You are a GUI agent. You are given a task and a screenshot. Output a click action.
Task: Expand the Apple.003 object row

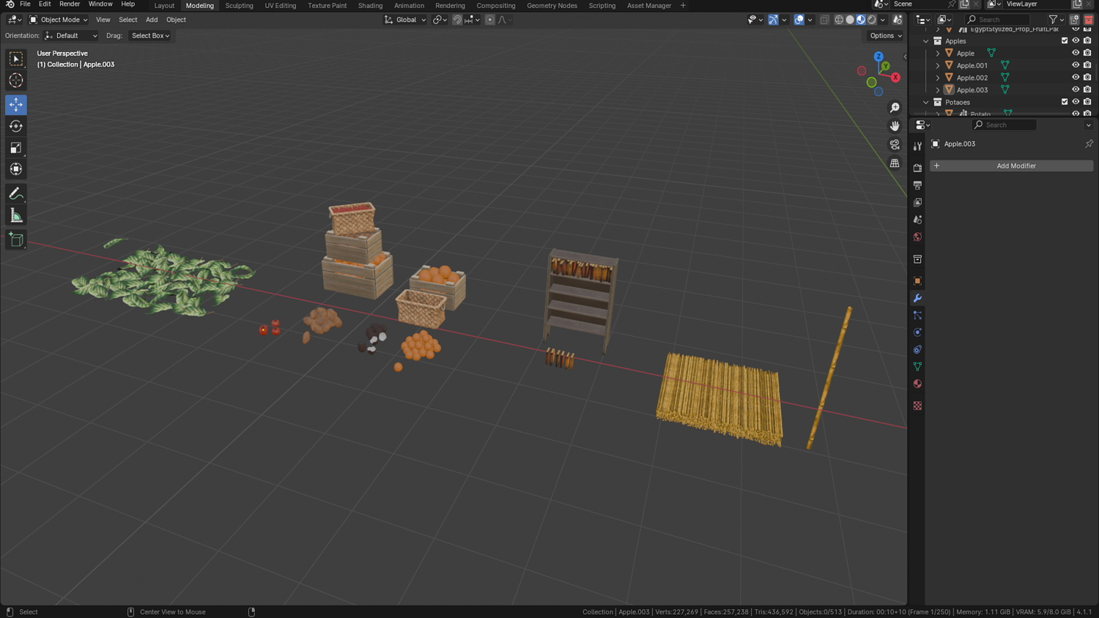point(938,89)
